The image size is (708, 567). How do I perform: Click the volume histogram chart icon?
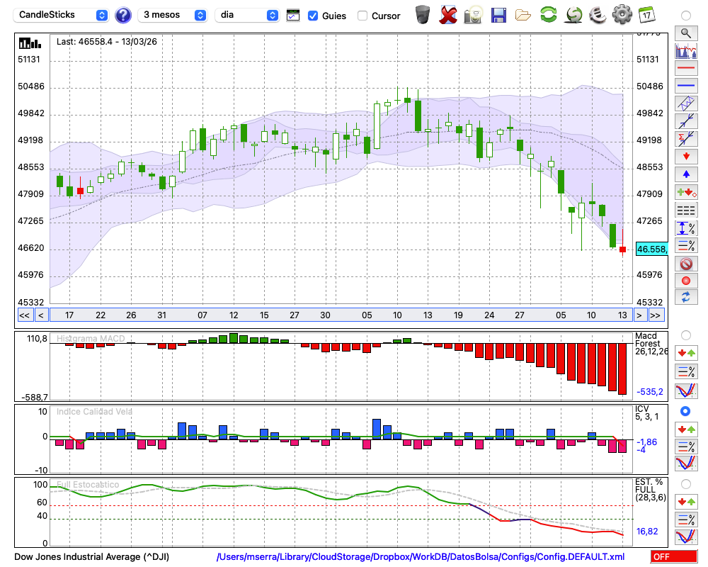(x=686, y=50)
